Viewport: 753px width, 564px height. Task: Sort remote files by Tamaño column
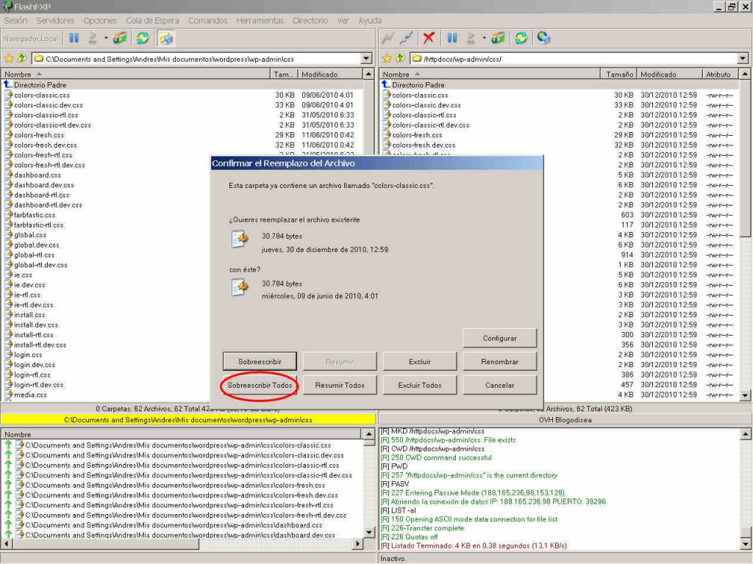pos(619,74)
